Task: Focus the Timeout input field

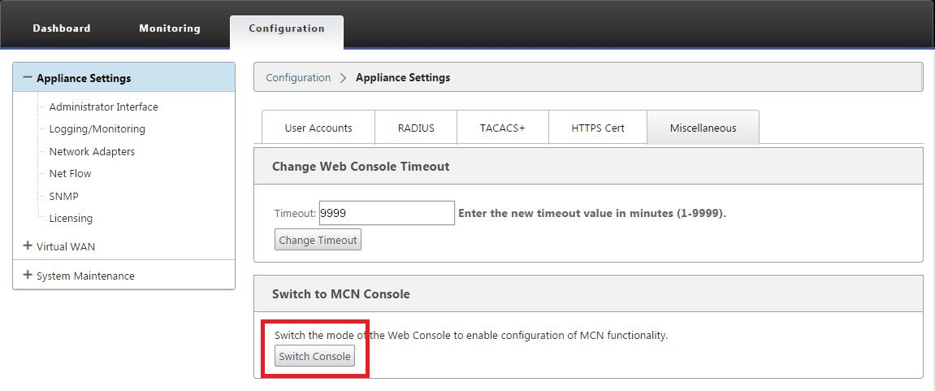Action: tap(387, 213)
